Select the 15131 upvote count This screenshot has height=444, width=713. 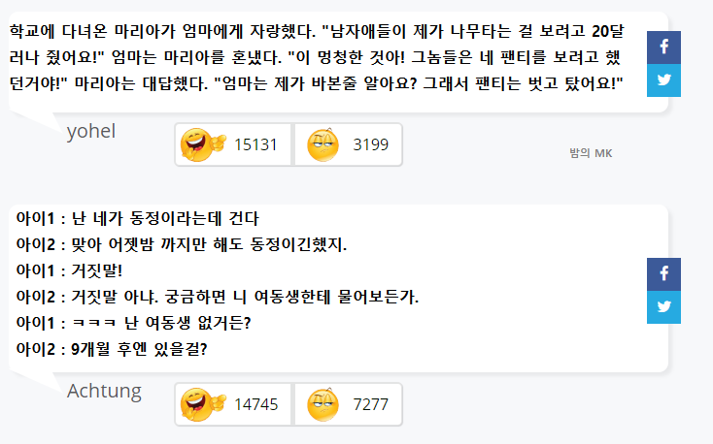(x=255, y=144)
